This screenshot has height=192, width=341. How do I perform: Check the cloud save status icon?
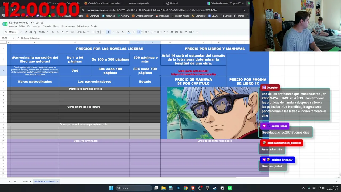click(42, 23)
